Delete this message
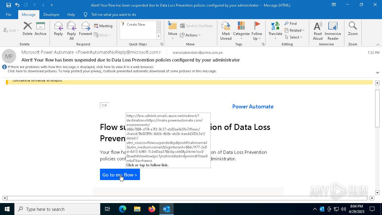382x215 pixels. (x=27, y=29)
